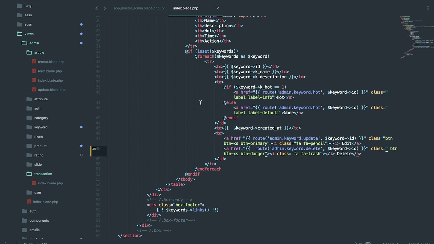Select the active index.blade.php tab
The image size is (434, 244).
[186, 8]
